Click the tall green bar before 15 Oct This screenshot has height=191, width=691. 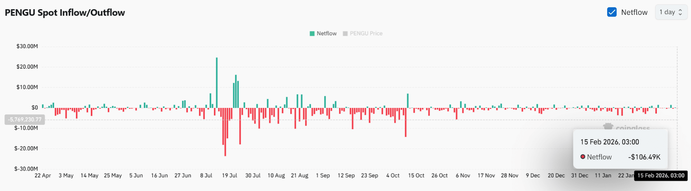tap(408, 101)
